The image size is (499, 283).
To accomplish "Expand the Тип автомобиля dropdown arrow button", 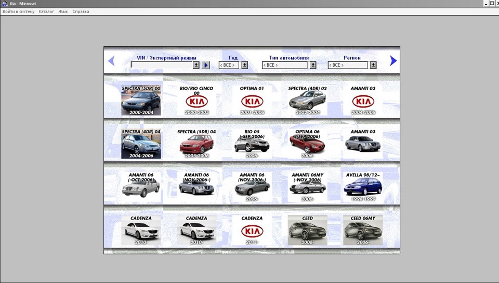I will (313, 65).
